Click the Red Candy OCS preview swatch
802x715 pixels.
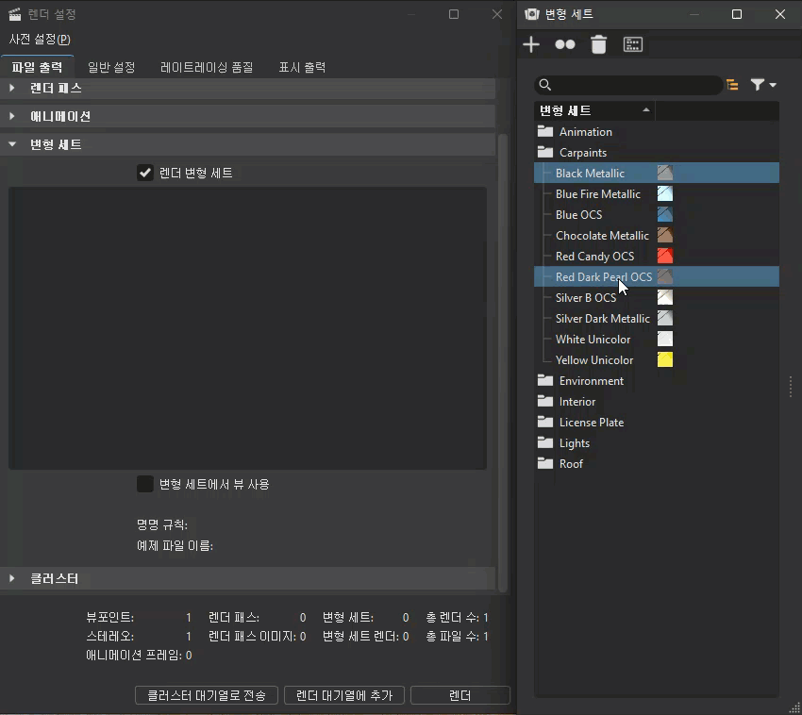pos(665,256)
